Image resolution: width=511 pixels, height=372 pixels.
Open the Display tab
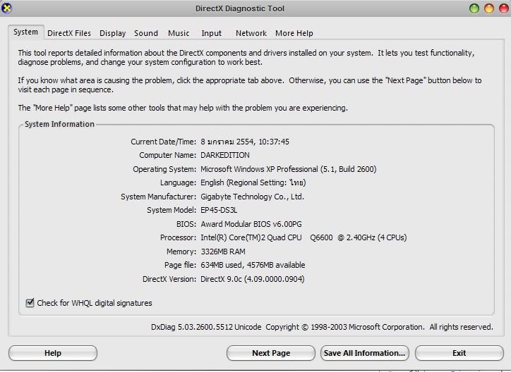tap(113, 33)
